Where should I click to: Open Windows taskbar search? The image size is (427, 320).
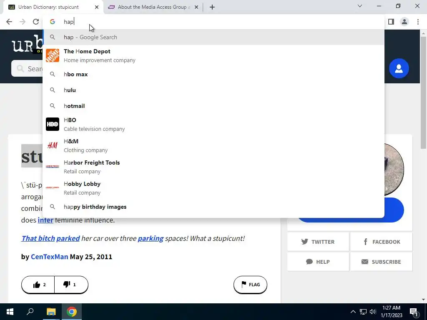point(30,312)
